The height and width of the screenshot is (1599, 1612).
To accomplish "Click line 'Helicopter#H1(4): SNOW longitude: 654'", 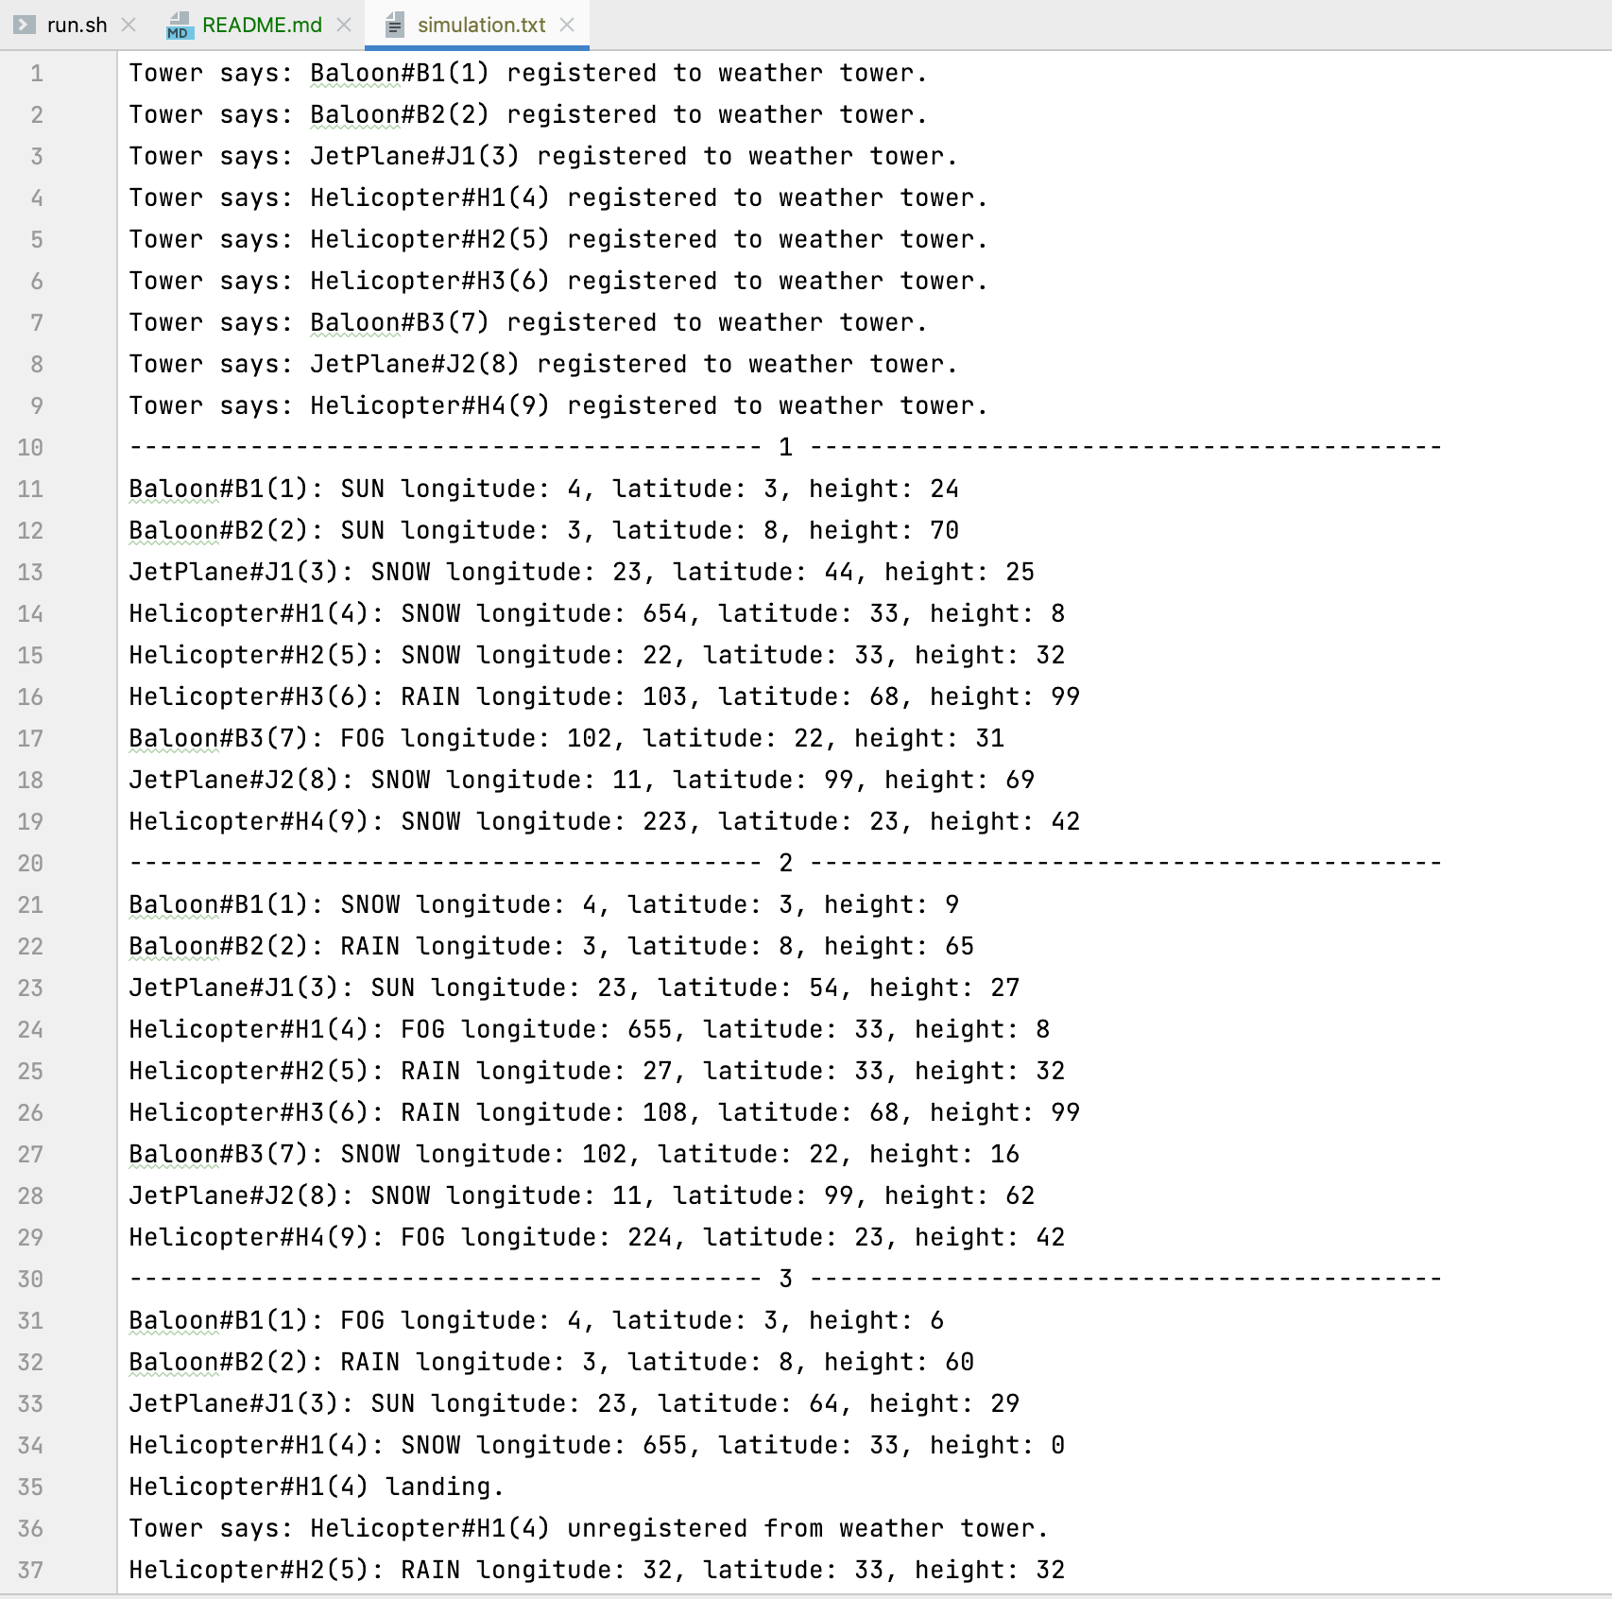I will [597, 614].
